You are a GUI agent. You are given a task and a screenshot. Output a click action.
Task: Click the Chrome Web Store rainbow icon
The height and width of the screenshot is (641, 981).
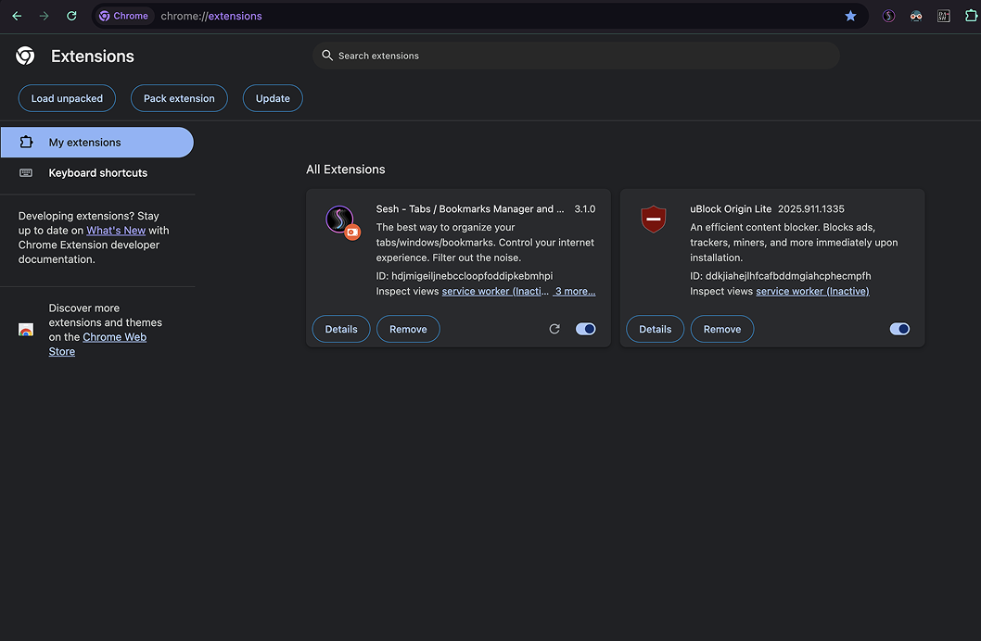coord(26,330)
